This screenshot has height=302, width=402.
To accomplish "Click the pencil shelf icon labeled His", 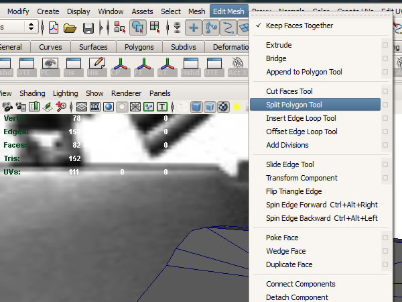I will point(97,66).
